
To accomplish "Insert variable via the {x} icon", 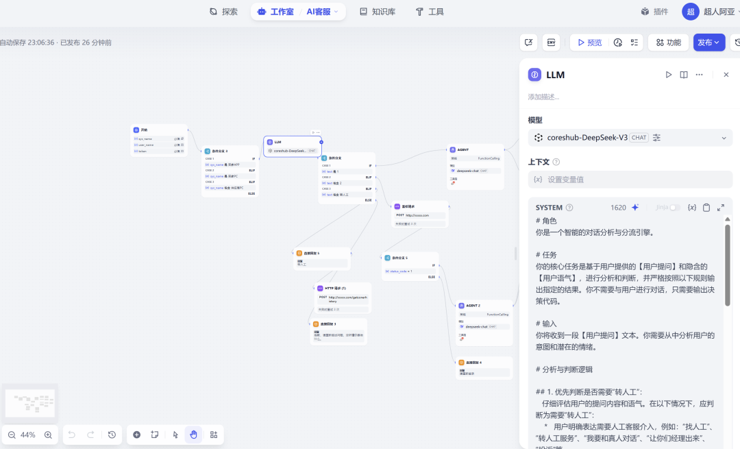I will (692, 208).
